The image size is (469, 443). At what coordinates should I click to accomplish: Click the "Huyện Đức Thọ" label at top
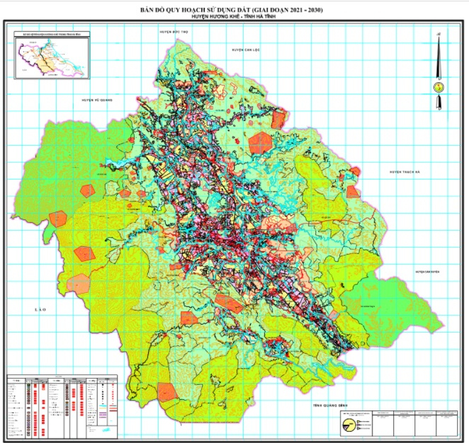174,32
